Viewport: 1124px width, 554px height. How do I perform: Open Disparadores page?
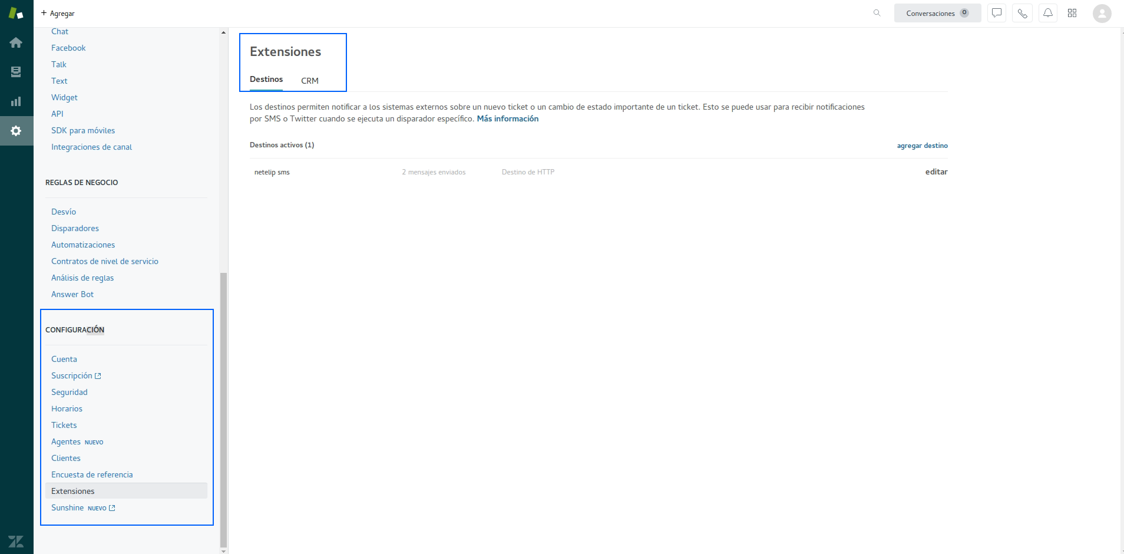tap(75, 228)
